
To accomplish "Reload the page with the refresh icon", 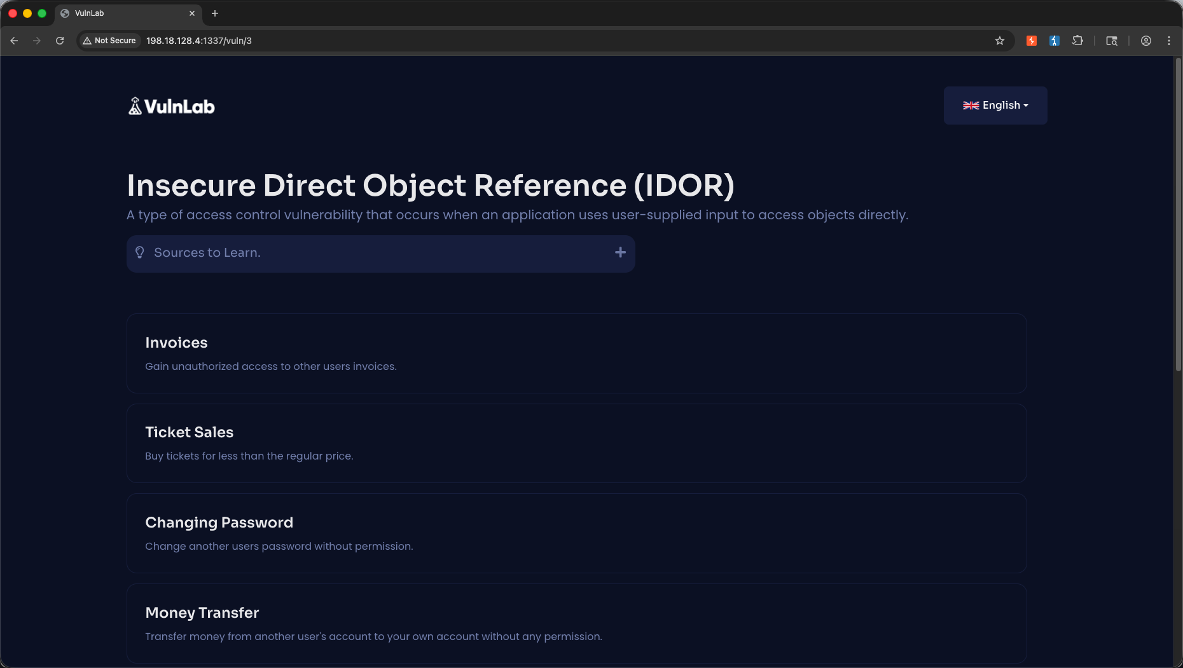I will [60, 41].
